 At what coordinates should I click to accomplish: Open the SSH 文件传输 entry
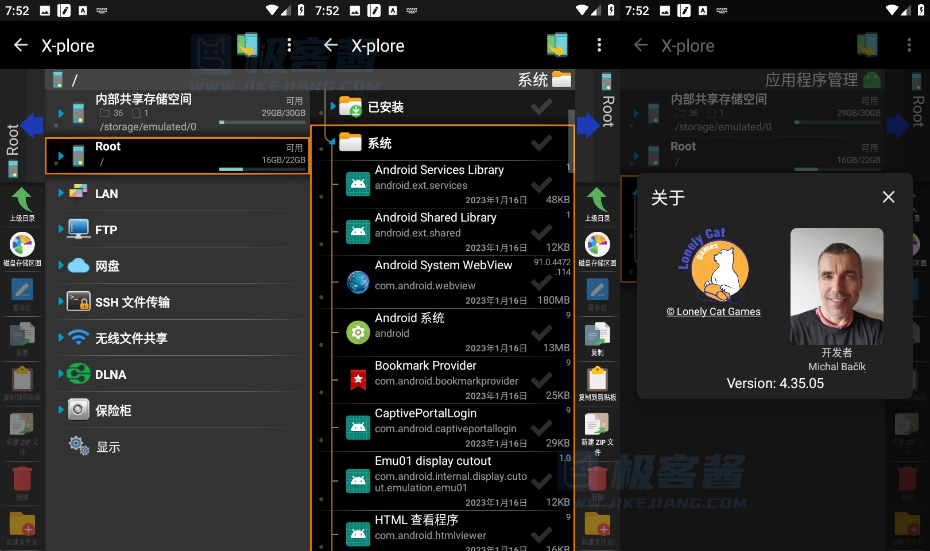(178, 302)
